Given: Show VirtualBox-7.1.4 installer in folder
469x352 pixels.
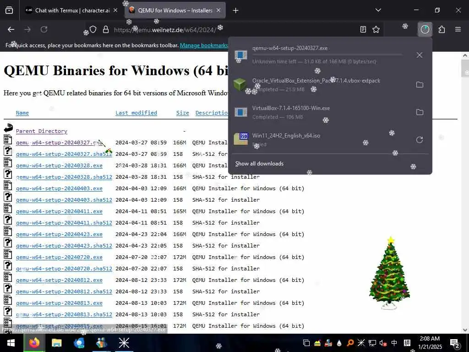Looking at the screenshot, I should pyautogui.click(x=420, y=112).
